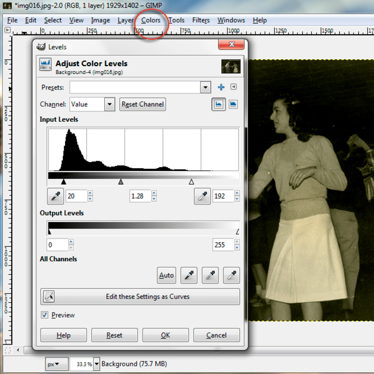Switch histogram to linear view
Viewport: 374px width, 374px height.
(218, 104)
